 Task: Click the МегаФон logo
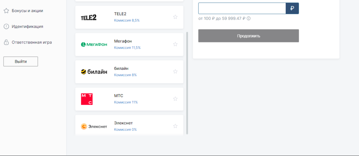(94, 45)
